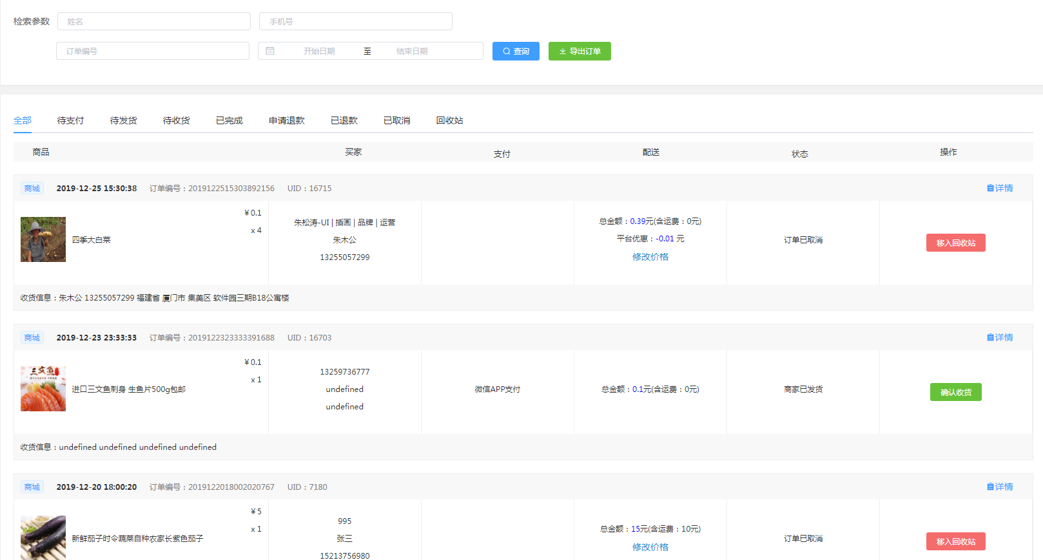This screenshot has width=1043, height=560.
Task: Click the 三文鱼 salmon product thumbnail
Action: pyautogui.click(x=43, y=389)
